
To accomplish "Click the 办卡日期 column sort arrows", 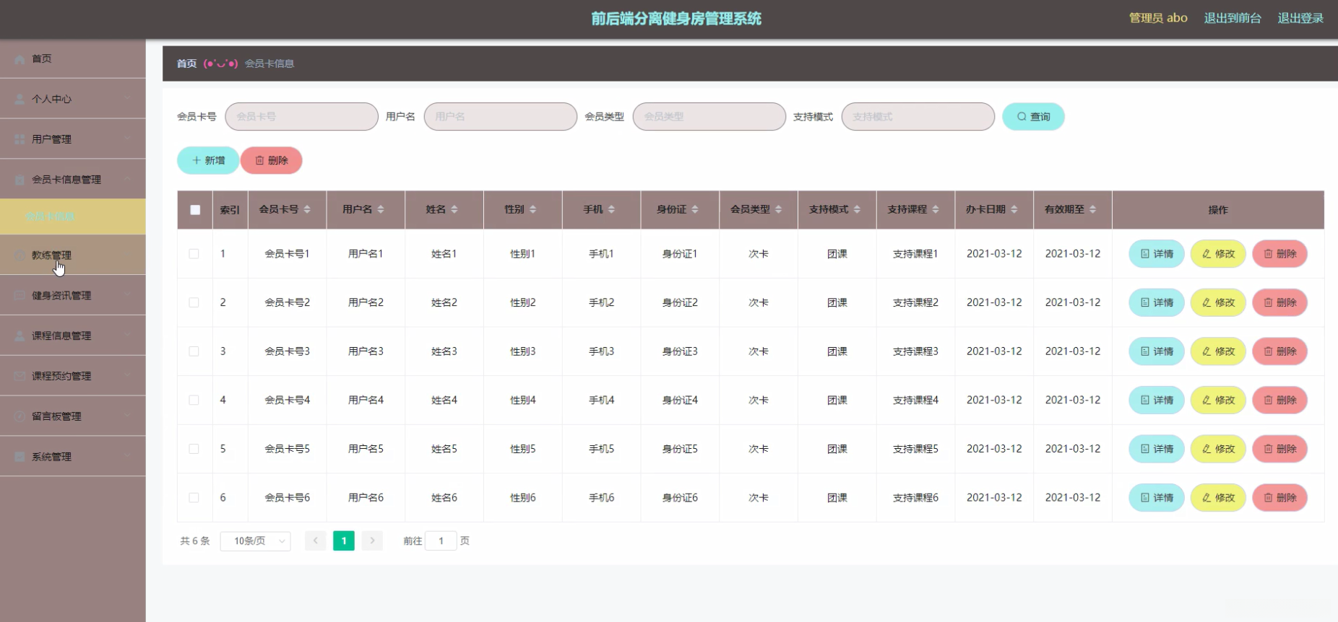I will (1014, 209).
